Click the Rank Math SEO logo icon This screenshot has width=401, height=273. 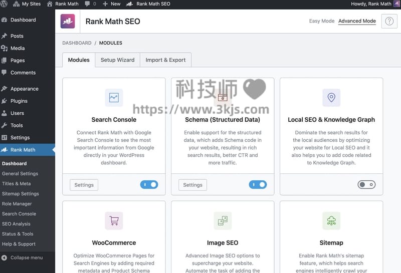click(68, 21)
